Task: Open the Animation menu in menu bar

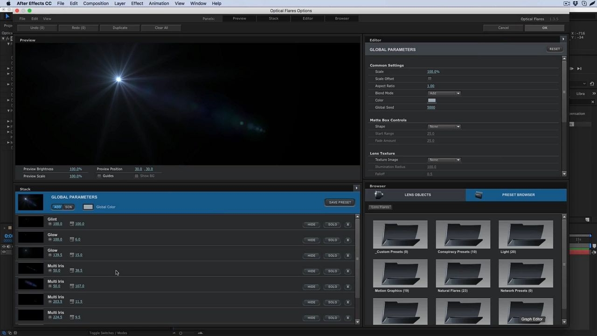Action: point(159,3)
